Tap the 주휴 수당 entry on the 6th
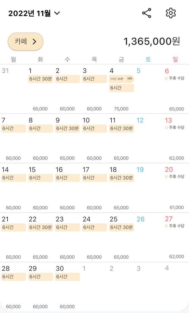 tap(175, 78)
